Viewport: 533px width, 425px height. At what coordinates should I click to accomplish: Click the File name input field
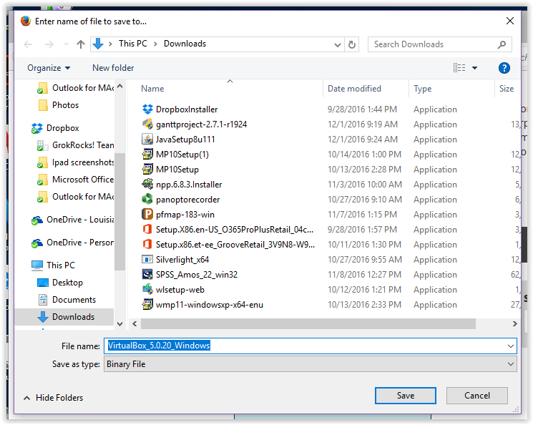(310, 346)
